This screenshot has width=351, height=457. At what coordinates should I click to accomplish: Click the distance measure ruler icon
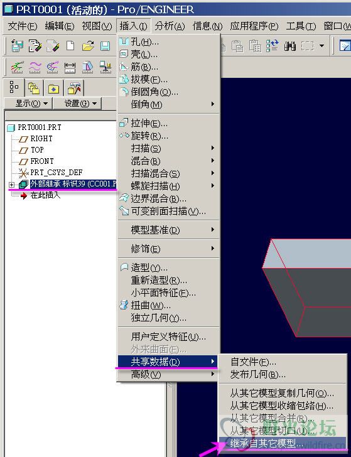70,68
